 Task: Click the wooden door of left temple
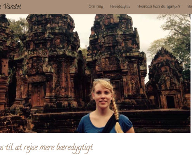tap(38, 96)
